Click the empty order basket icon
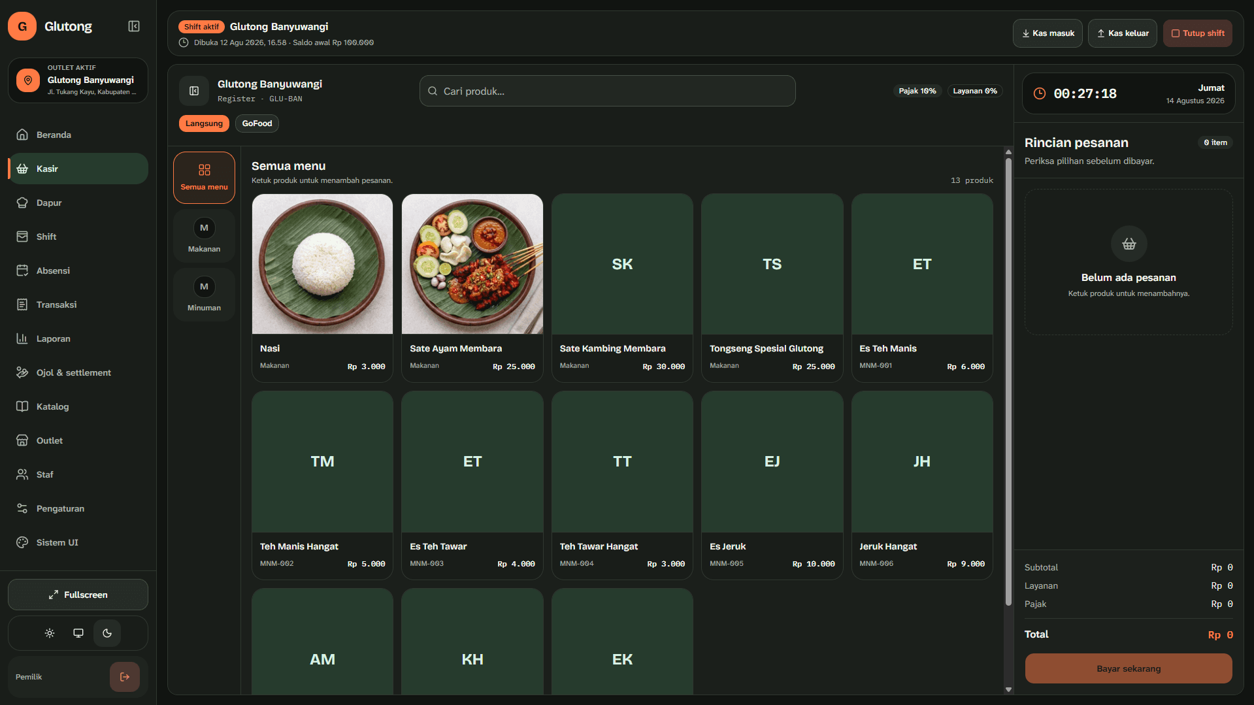1254x705 pixels. pyautogui.click(x=1129, y=244)
